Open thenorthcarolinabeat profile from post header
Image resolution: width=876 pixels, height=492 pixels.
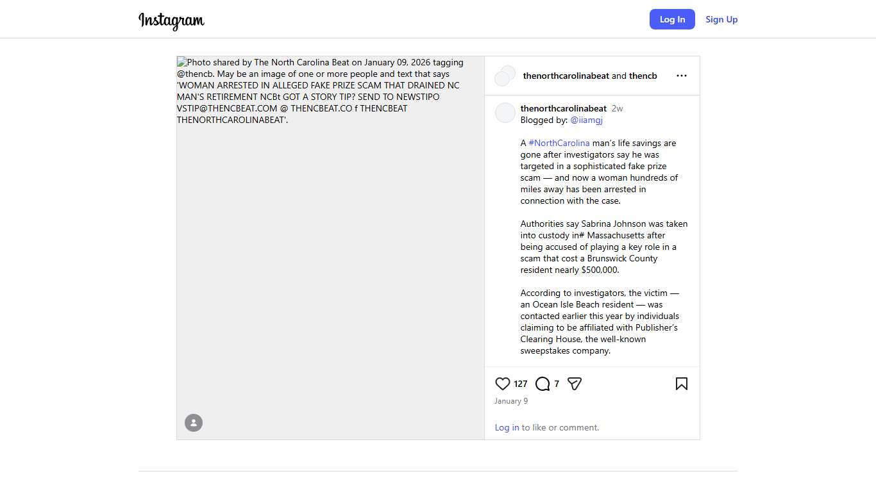(x=566, y=76)
